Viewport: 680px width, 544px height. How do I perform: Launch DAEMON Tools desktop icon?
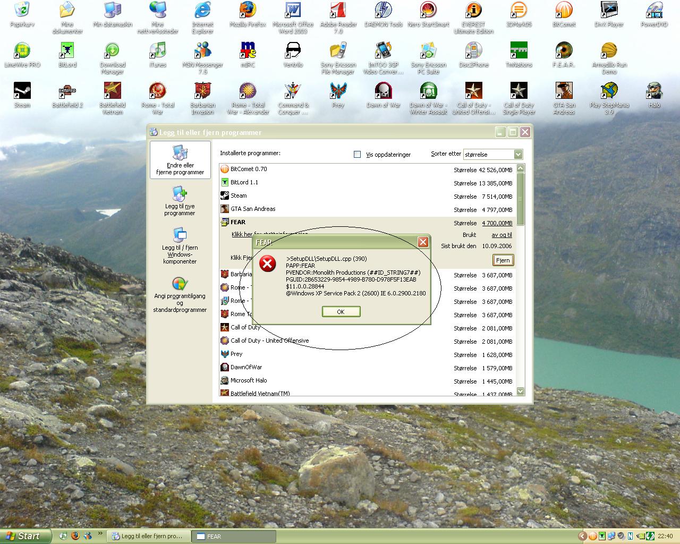384,15
